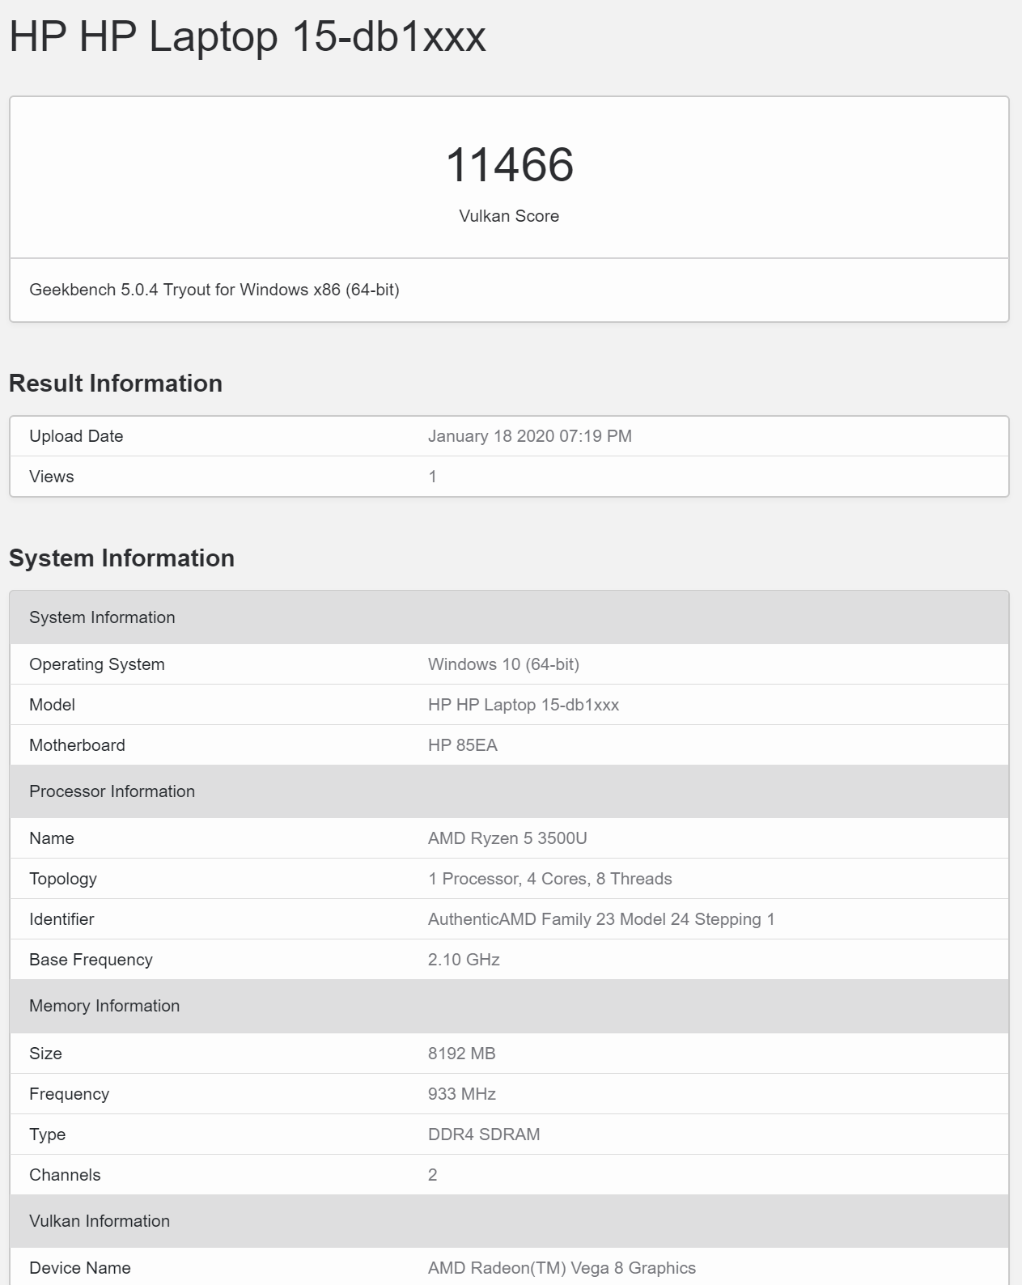Click the Windows 10 (64-bit) operating system value
The image size is (1022, 1285).
coord(503,664)
